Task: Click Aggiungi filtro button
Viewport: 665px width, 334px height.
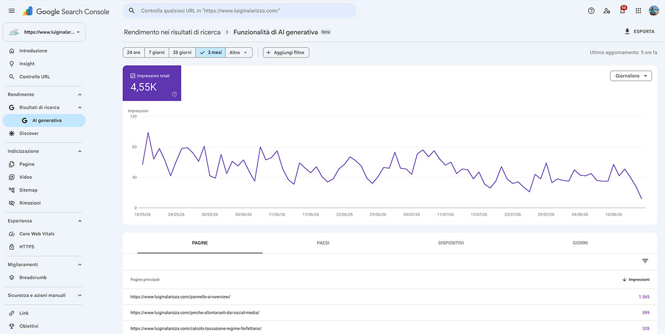Action: 286,53
